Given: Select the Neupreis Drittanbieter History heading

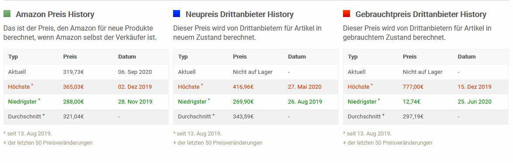Looking at the screenshot, I should [239, 14].
